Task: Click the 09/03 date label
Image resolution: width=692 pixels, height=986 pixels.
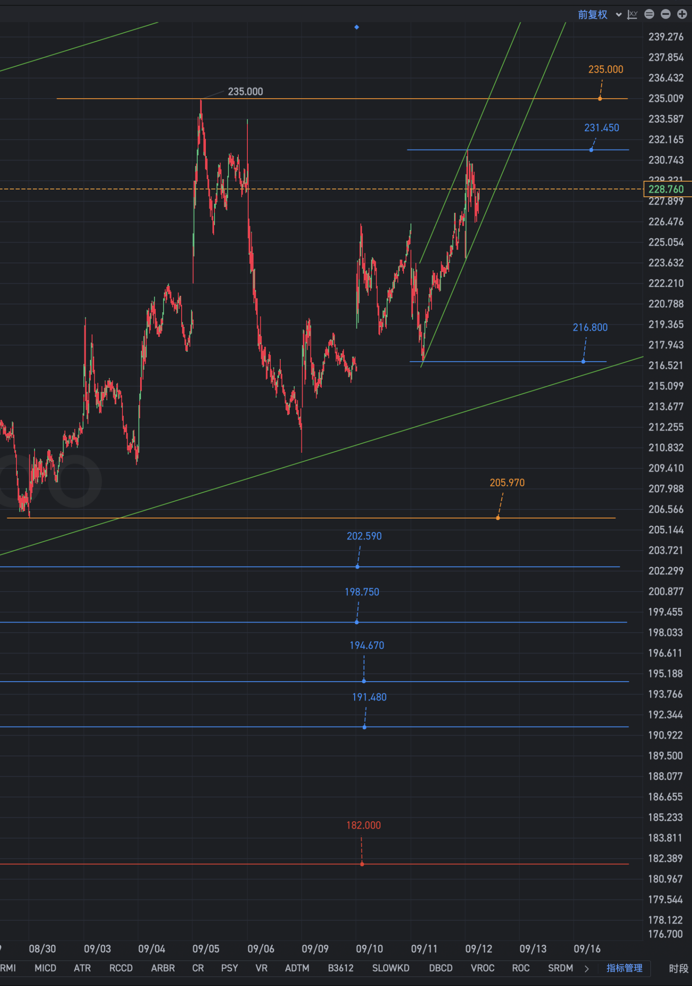Action: pyautogui.click(x=97, y=949)
